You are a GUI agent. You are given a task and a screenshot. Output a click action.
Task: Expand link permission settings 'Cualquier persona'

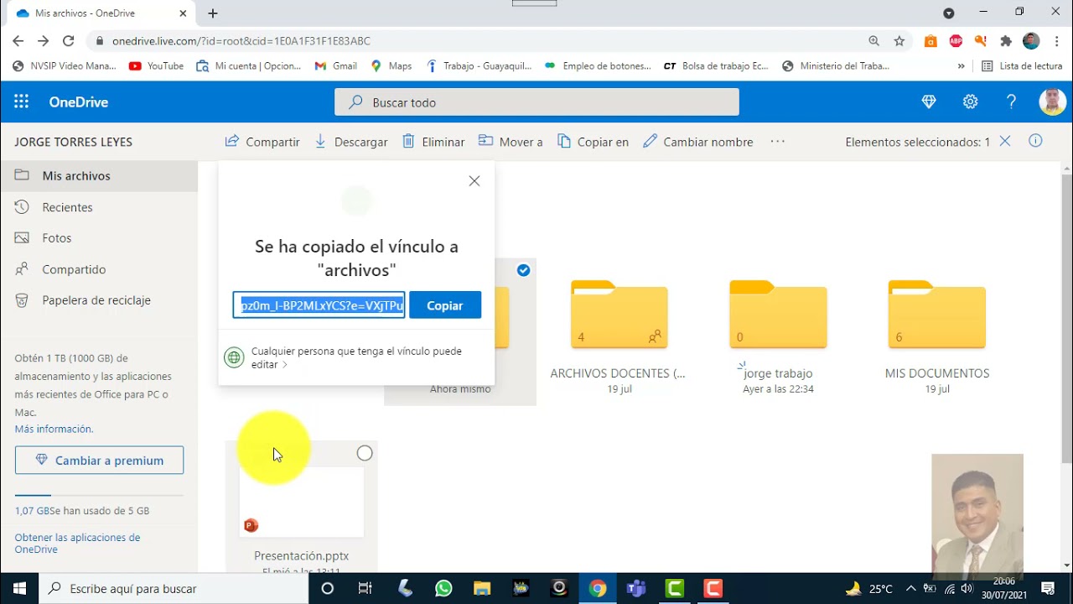pyautogui.click(x=355, y=357)
